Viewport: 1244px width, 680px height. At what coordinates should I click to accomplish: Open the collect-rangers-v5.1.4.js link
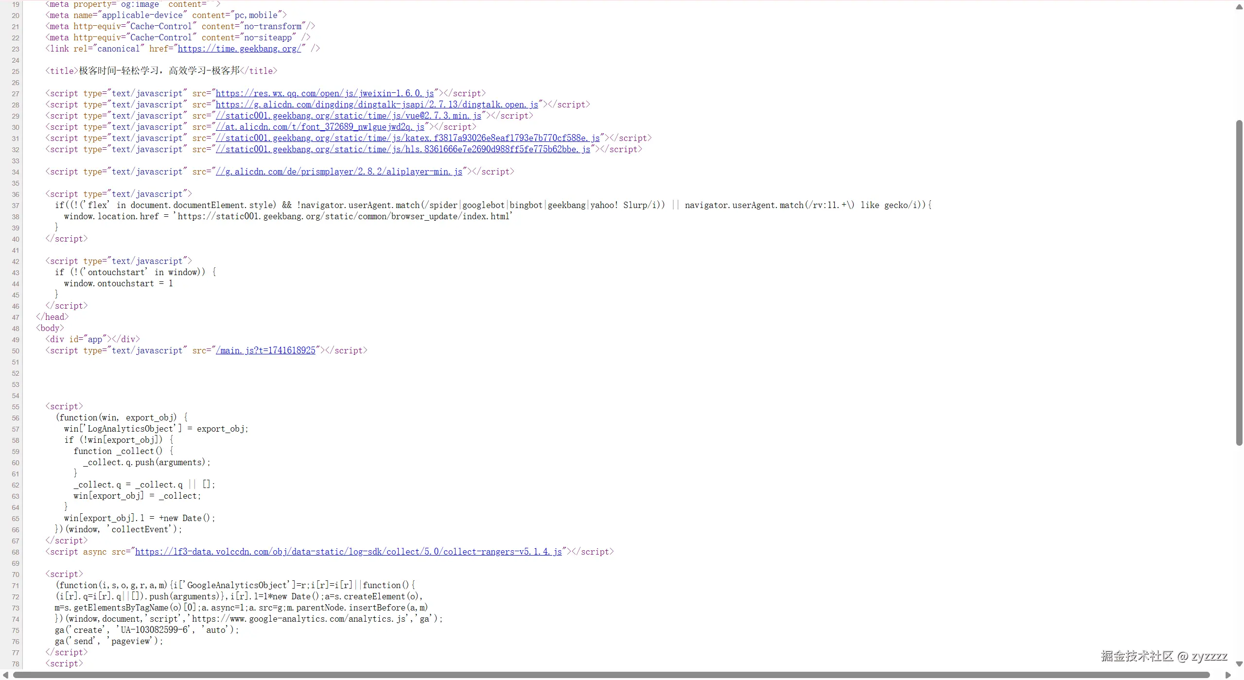pyautogui.click(x=349, y=552)
